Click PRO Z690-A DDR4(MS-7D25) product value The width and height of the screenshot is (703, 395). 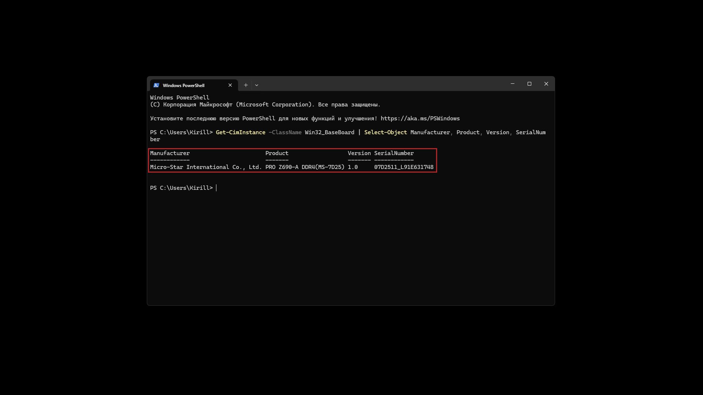[x=305, y=167]
